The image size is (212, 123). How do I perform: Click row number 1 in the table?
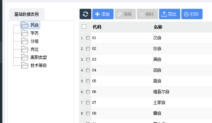point(82,38)
